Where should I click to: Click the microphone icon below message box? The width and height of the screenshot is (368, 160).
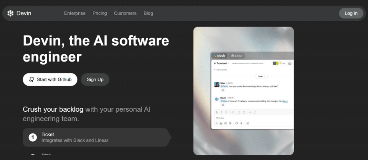click(241, 123)
